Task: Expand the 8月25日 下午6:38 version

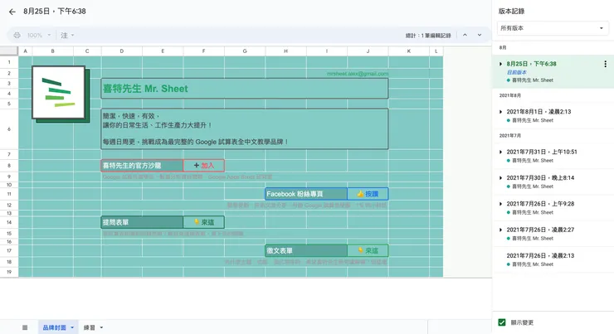Action: [500, 64]
